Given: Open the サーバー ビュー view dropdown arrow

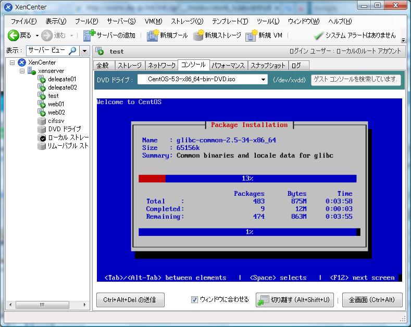Looking at the screenshot, I should 84,51.
